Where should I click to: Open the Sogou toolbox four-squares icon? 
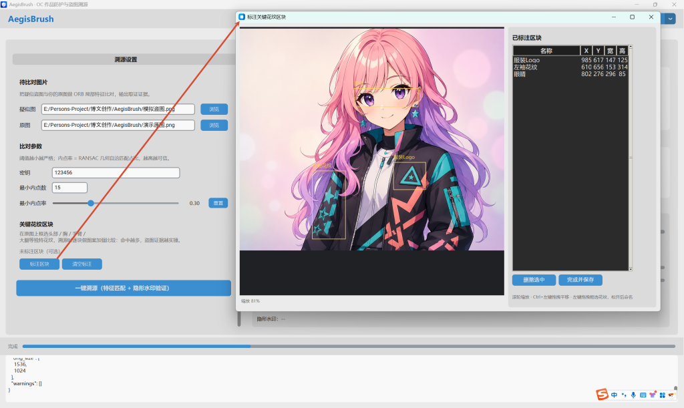tap(662, 395)
